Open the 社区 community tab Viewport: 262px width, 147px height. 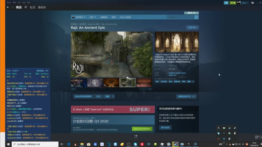tap(32, 7)
